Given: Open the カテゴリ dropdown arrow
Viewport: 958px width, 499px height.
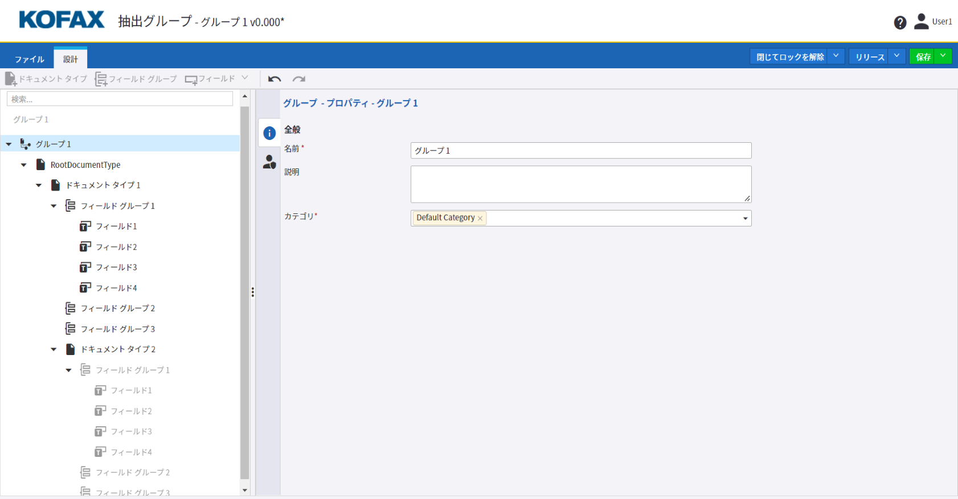Looking at the screenshot, I should tap(745, 218).
